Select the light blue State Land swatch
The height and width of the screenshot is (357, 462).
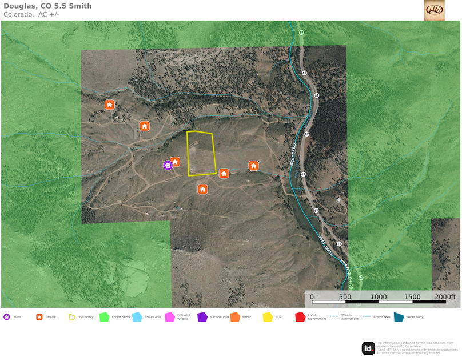pos(137,317)
